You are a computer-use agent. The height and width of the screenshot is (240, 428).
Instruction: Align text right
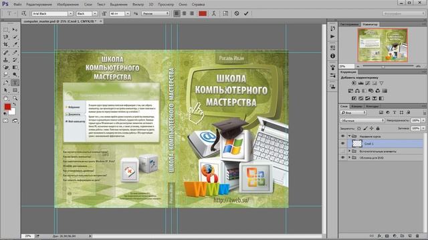click(192, 13)
